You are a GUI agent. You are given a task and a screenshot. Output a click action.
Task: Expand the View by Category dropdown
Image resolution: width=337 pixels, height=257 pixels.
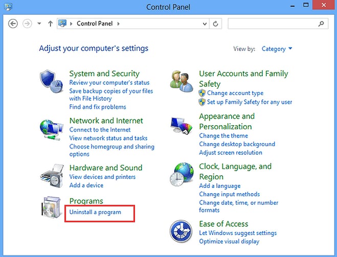pos(277,49)
